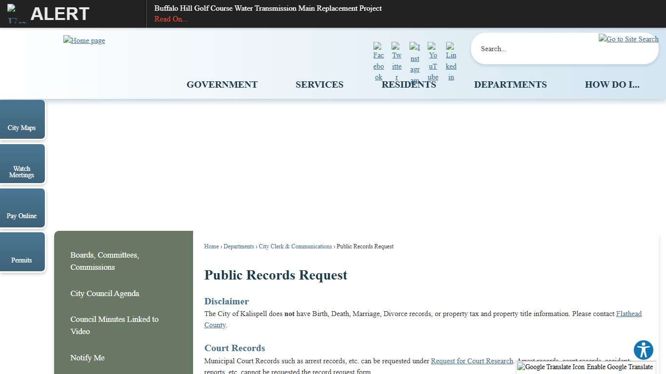Screen dimensions: 666x374
Task: Expand the SERVICES navigation menu
Action: (x=319, y=84)
